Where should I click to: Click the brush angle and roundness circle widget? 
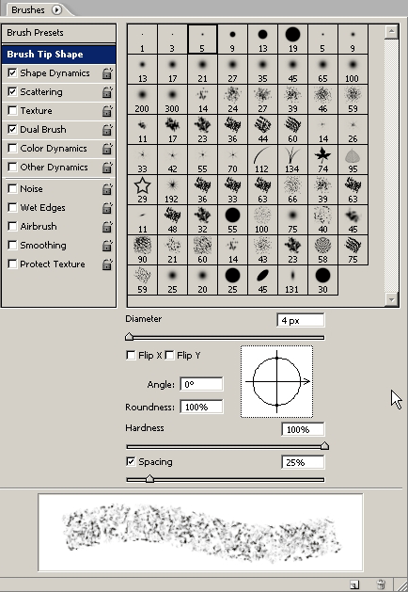point(276,382)
